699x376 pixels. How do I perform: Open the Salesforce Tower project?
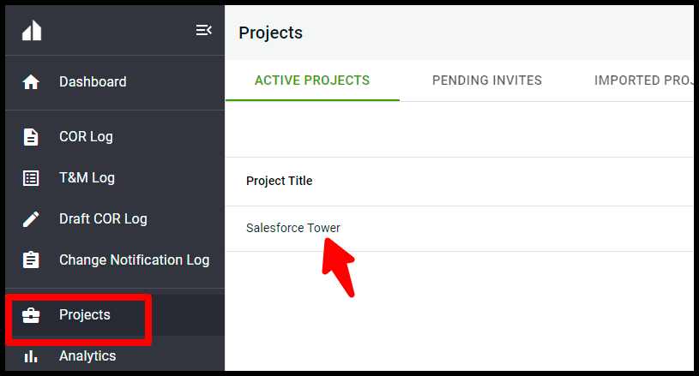(292, 228)
